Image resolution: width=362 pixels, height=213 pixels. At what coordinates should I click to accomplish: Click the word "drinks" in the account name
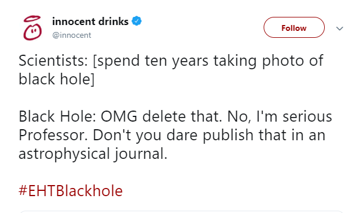[x=113, y=22]
